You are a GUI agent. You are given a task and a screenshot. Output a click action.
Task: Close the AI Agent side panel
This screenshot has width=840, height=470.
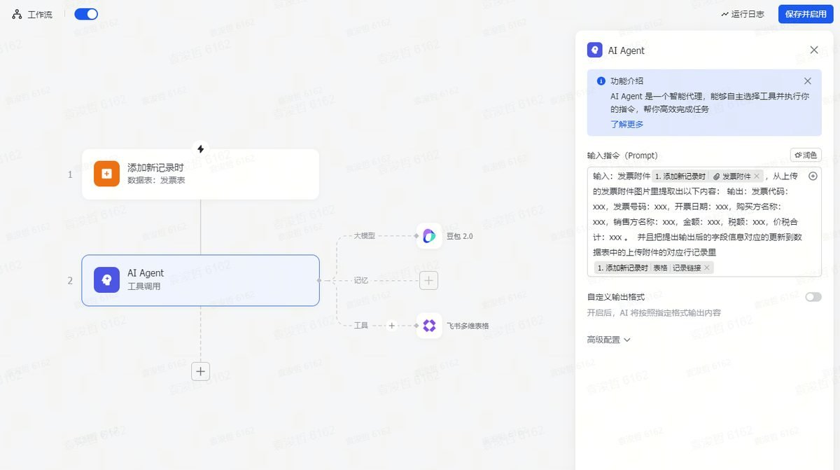pyautogui.click(x=814, y=50)
